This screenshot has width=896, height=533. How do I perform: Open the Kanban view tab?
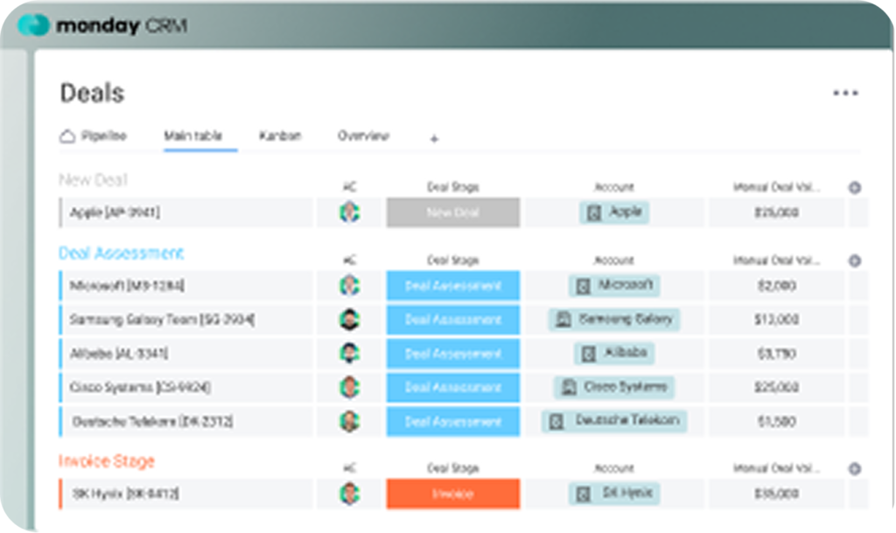[280, 135]
